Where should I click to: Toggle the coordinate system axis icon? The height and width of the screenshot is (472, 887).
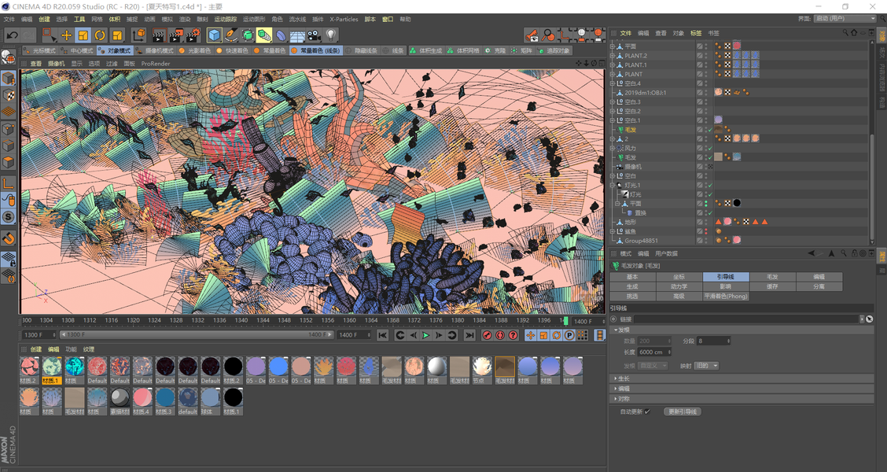(x=138, y=35)
